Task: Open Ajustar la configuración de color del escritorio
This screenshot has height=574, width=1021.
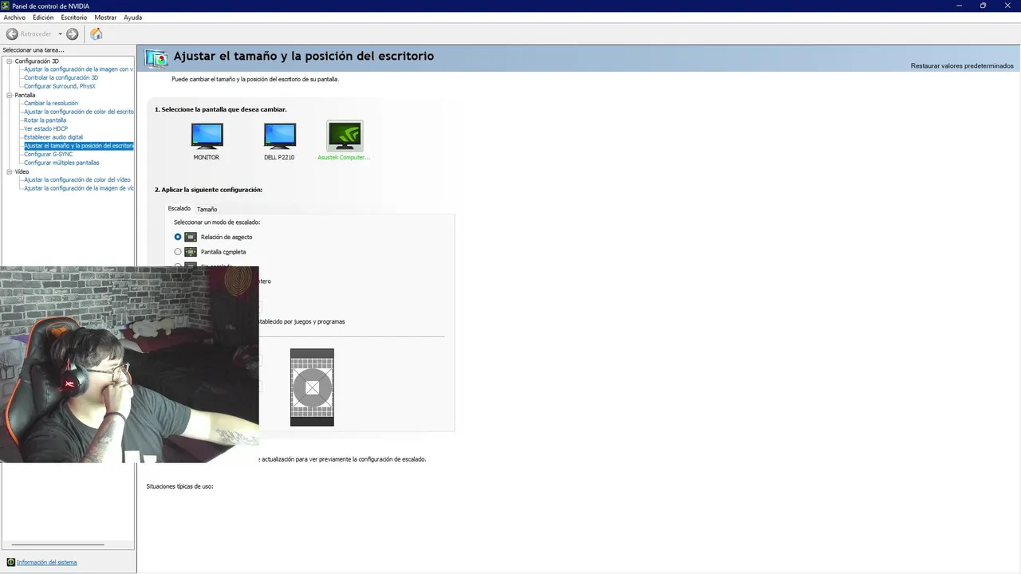Action: tap(78, 112)
